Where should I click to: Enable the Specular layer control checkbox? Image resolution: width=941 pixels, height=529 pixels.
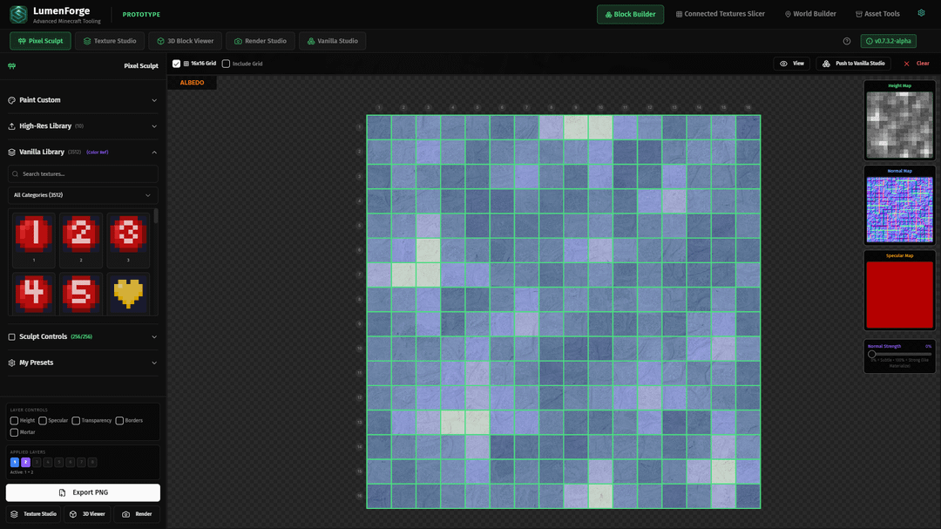tap(43, 421)
